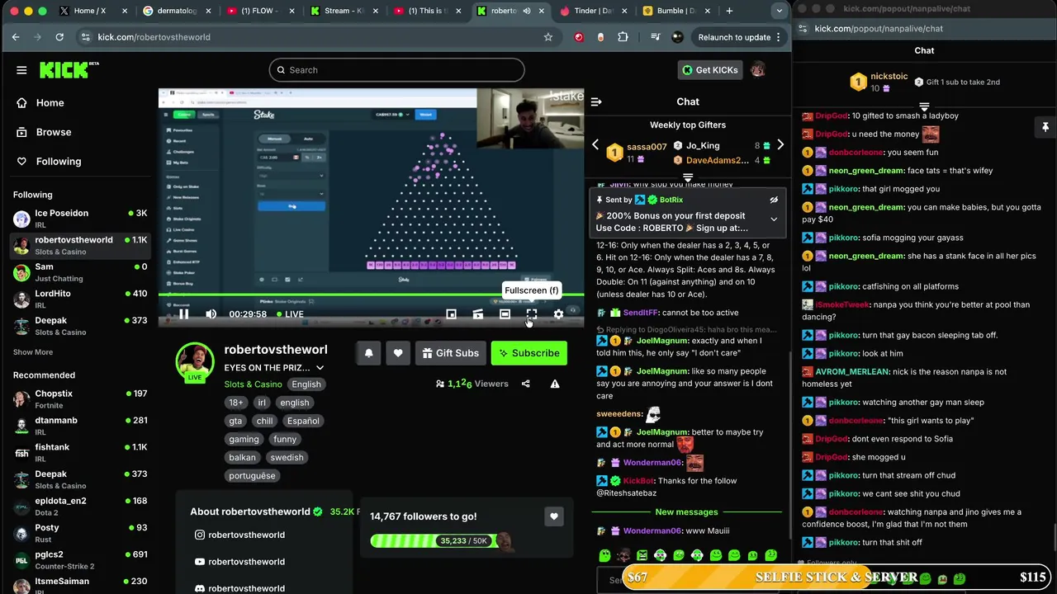Select the português tag

(x=252, y=476)
